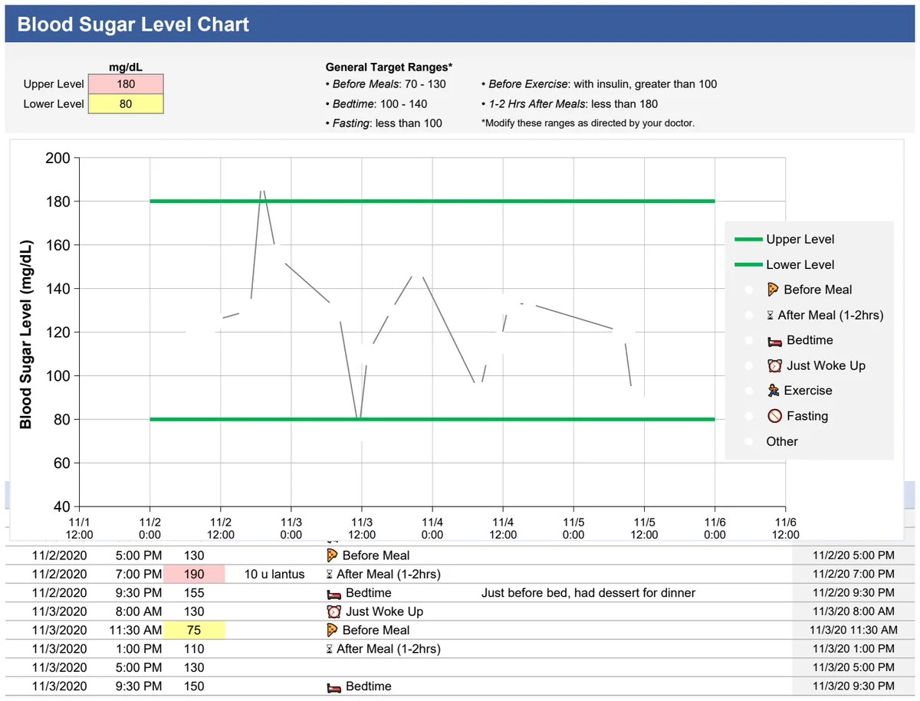Screen dimensions: 920x701
Task: Click pizza icon in 11:30 AM row
Action: click(x=332, y=630)
